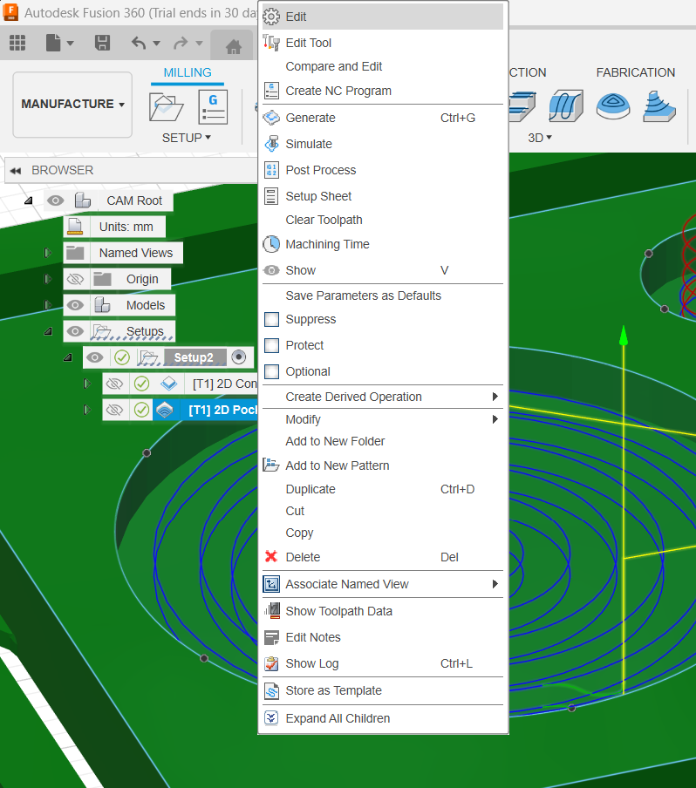Click the Show Log icon
696x788 pixels.
tap(271, 663)
